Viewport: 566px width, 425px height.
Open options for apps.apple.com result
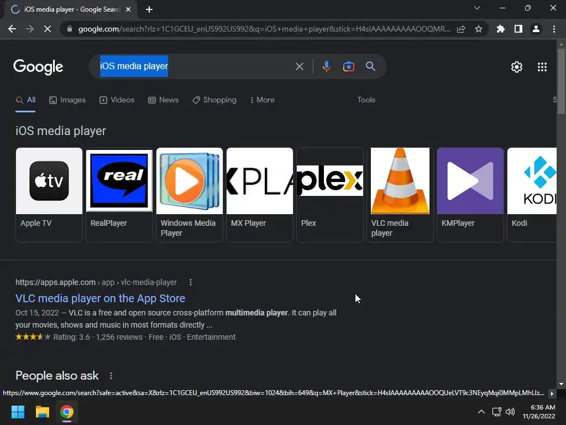click(191, 282)
